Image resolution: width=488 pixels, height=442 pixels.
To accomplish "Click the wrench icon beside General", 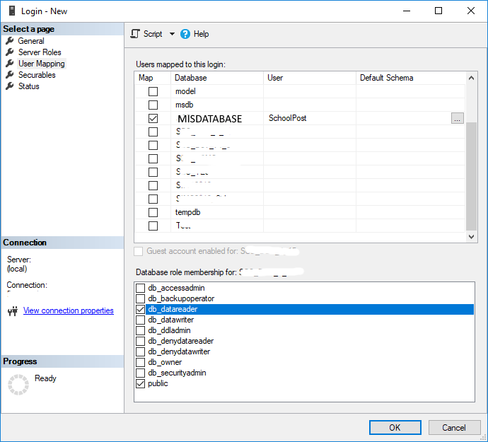I will (x=10, y=41).
